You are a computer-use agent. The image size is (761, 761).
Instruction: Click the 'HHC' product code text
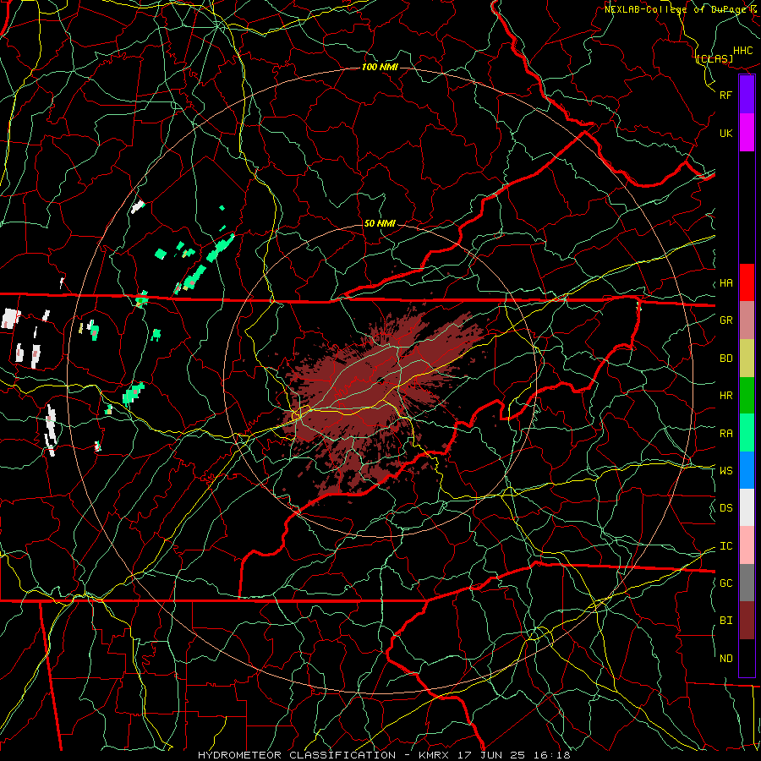[742, 51]
